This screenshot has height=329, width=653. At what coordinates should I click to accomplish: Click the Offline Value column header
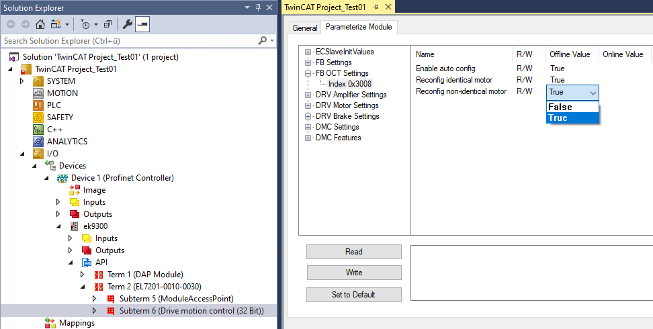click(570, 54)
